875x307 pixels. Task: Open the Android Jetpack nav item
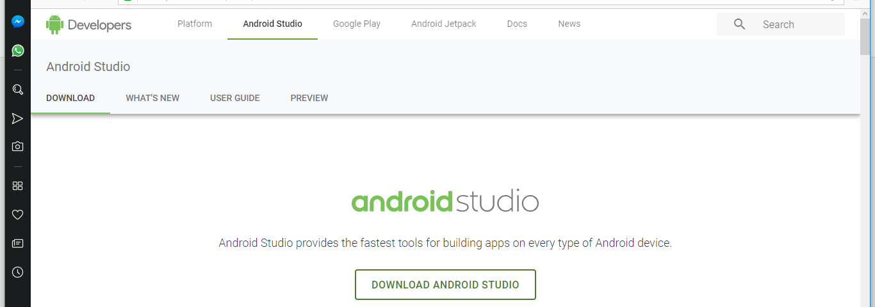click(444, 24)
